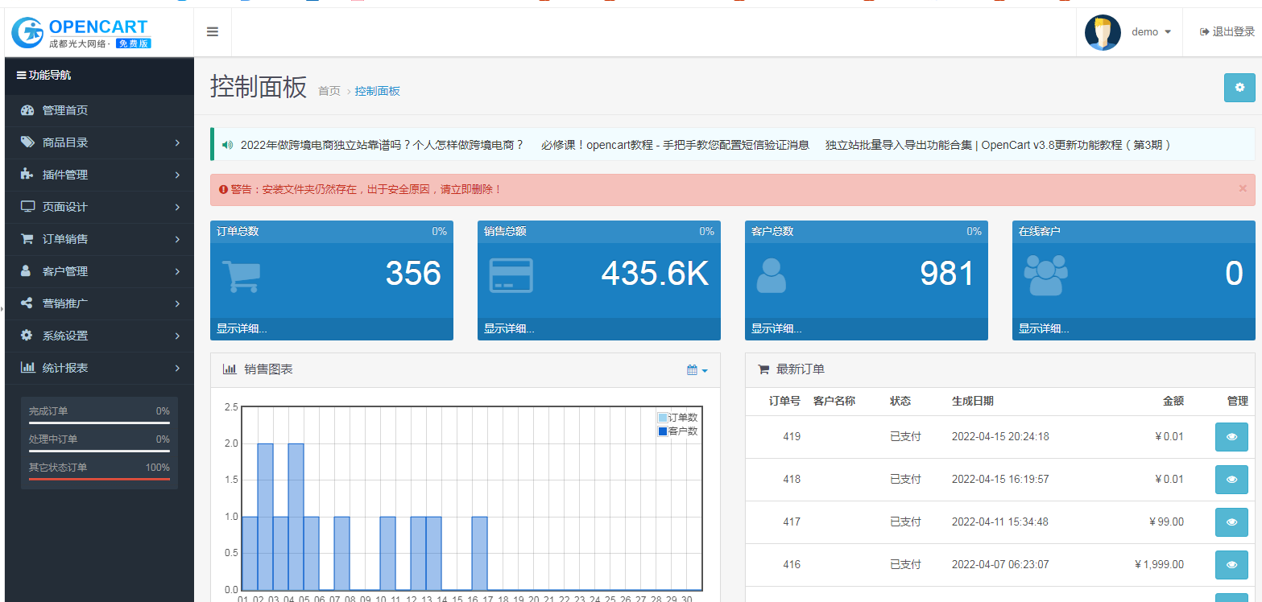
Task: View order 416 using eye button
Action: (1231, 565)
